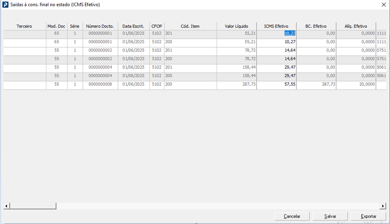Viewport: 390px width, 224px height.
Task: Click Número Docto. 0000000001 in second row
Action: point(100,42)
